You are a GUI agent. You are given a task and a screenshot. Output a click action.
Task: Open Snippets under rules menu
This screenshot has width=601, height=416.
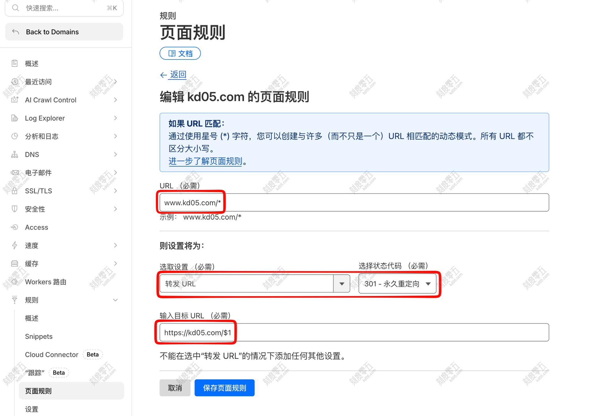pyautogui.click(x=39, y=336)
